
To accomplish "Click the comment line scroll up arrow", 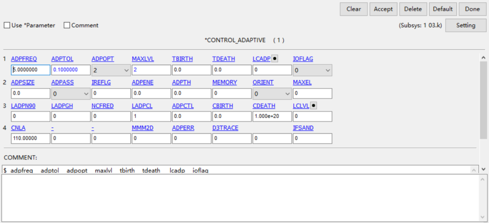I will coord(474,170).
